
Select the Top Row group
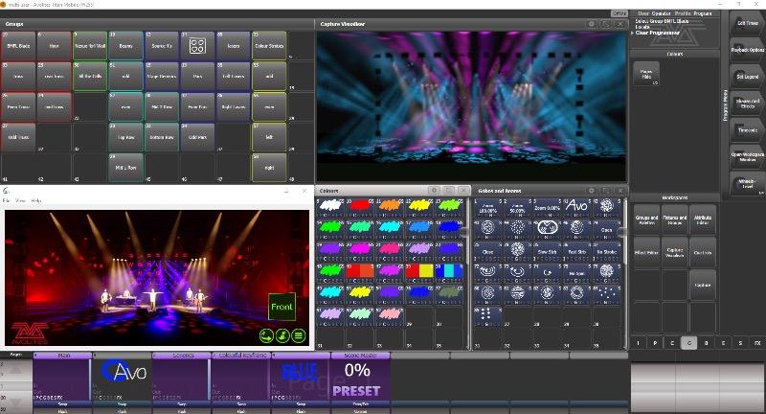pos(125,137)
